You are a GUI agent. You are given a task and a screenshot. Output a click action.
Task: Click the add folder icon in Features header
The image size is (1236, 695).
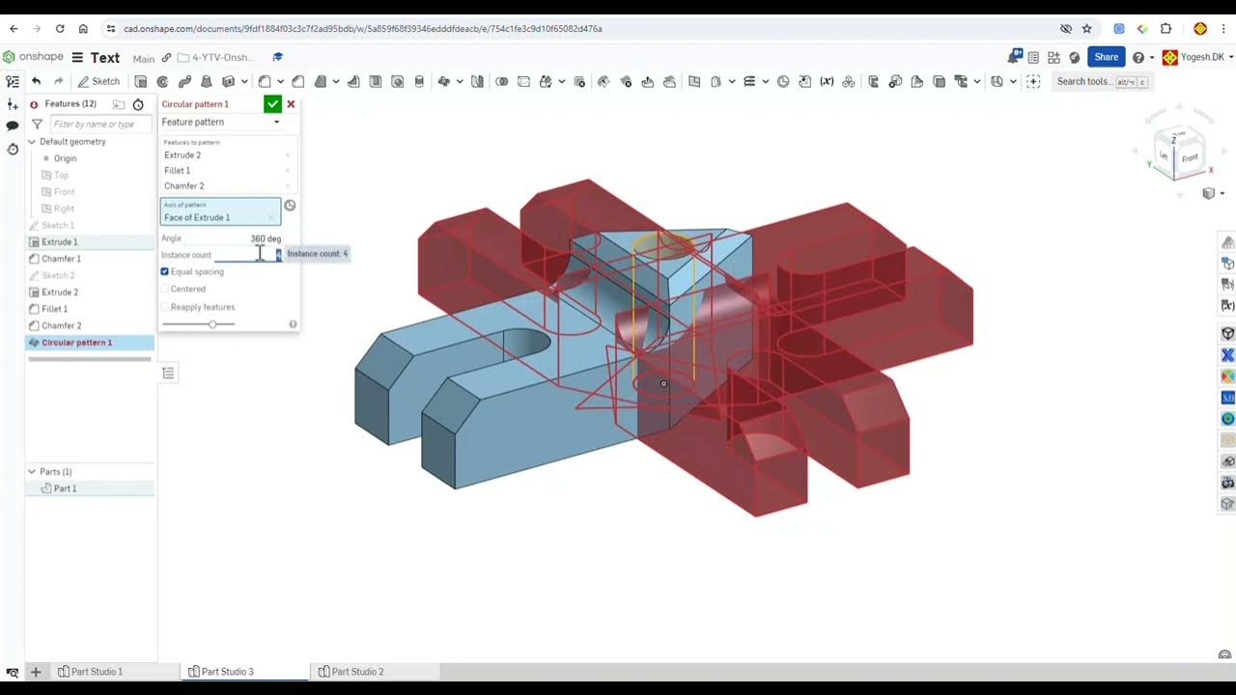coord(119,104)
